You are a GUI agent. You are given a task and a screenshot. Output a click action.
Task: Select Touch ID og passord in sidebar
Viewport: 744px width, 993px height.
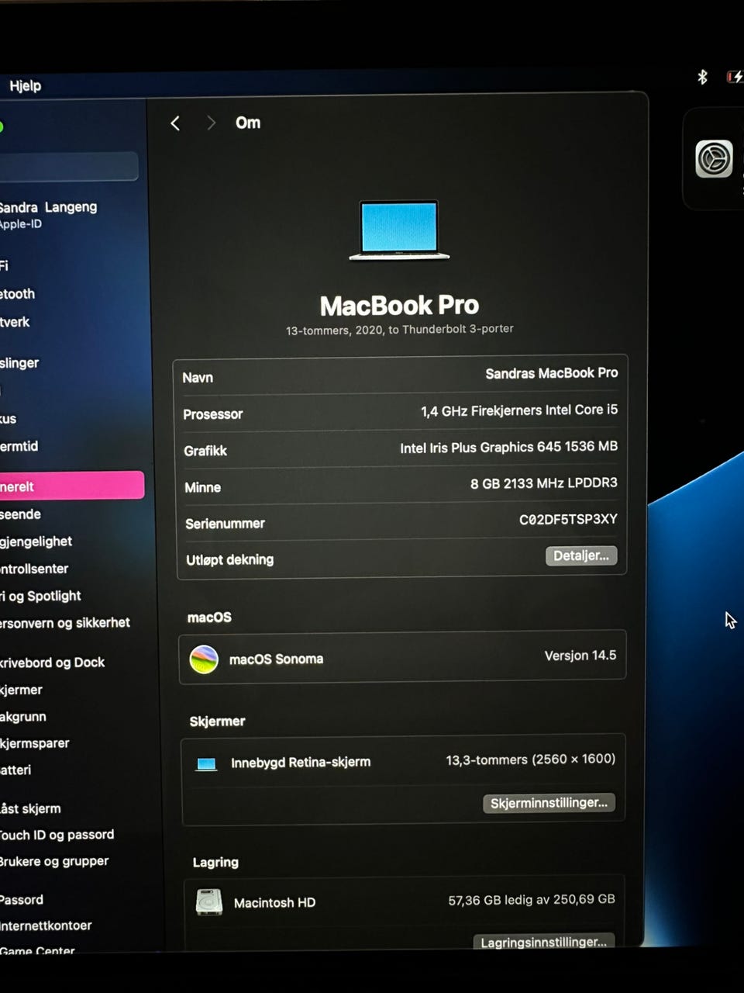coord(57,835)
